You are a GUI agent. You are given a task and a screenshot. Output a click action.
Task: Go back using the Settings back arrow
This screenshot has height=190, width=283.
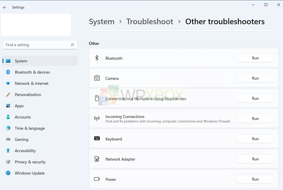[5, 7]
